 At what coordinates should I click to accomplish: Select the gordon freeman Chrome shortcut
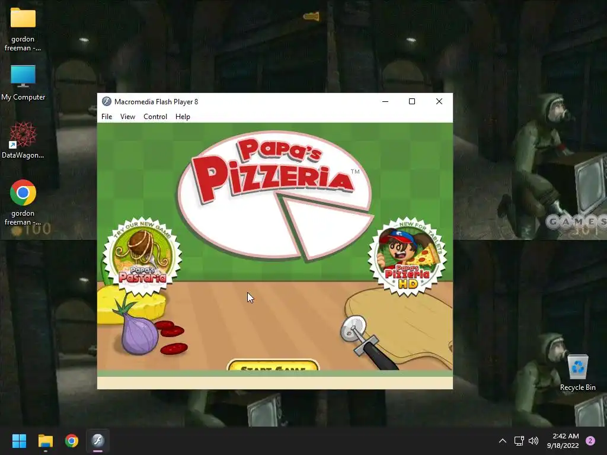click(x=23, y=203)
